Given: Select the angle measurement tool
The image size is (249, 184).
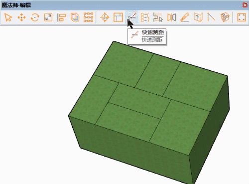Looking at the screenshot, I should (211, 17).
